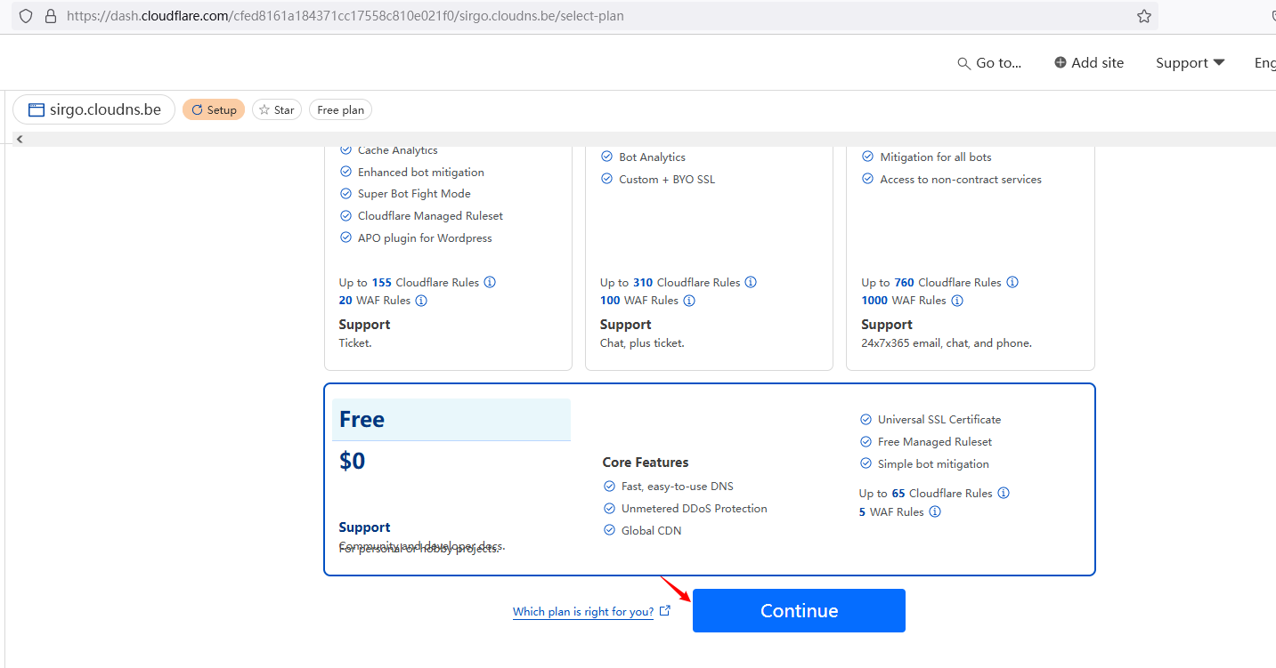Click info icon beside 65 Cloudflare Rules
This screenshot has height=668, width=1276.
tap(1004, 493)
